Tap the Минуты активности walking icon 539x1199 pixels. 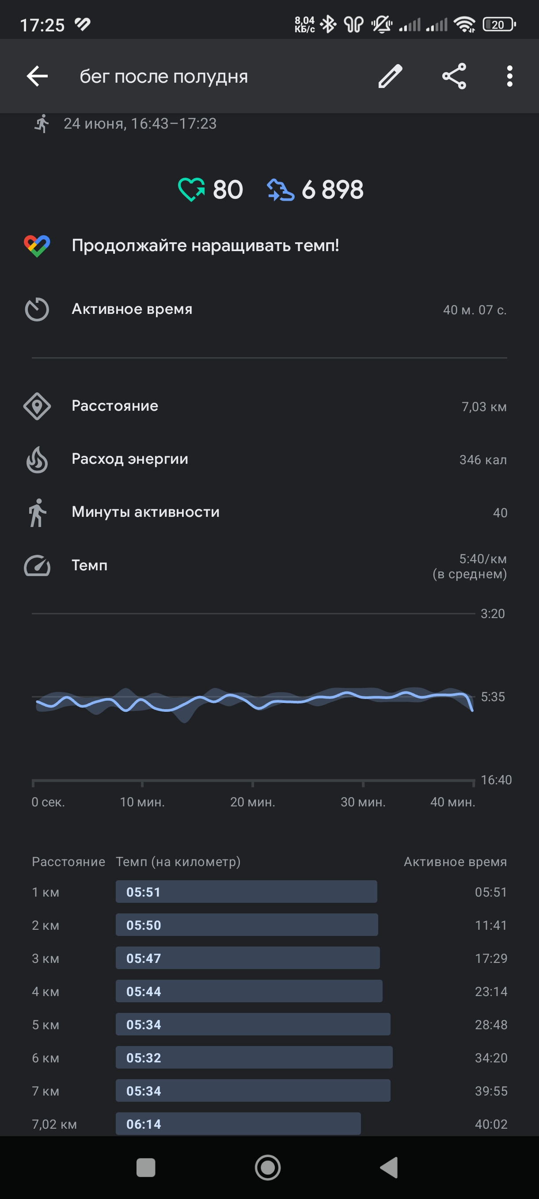tap(37, 513)
